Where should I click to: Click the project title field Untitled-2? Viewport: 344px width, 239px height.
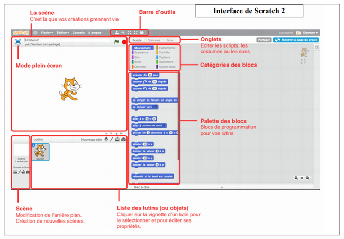click(67, 40)
